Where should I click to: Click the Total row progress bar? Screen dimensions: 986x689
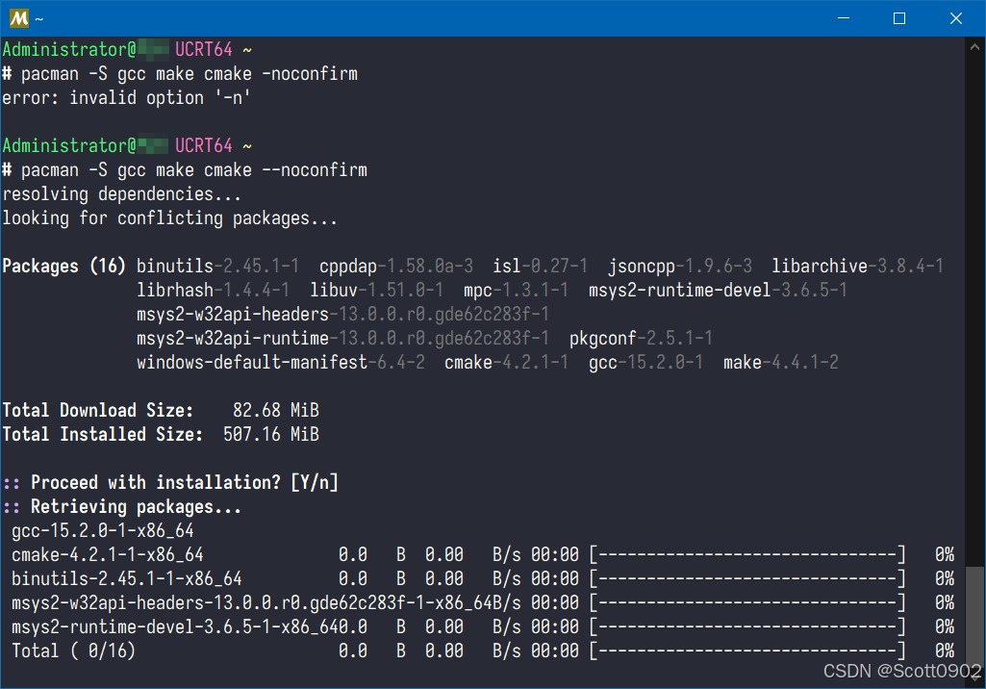(747, 651)
